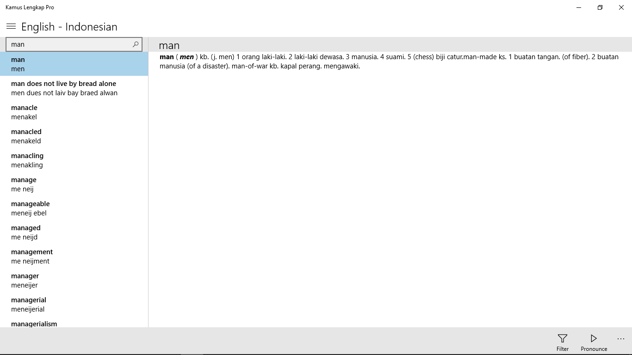Image resolution: width=632 pixels, height=355 pixels.
Task: Expand the more options ellipsis
Action: coord(620,339)
